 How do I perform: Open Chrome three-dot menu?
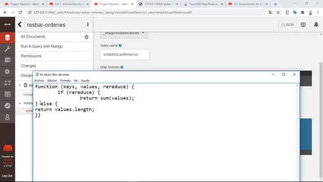click(x=318, y=12)
